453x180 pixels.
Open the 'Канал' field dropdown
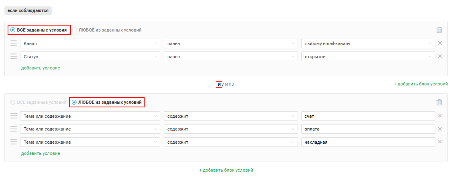click(90, 44)
